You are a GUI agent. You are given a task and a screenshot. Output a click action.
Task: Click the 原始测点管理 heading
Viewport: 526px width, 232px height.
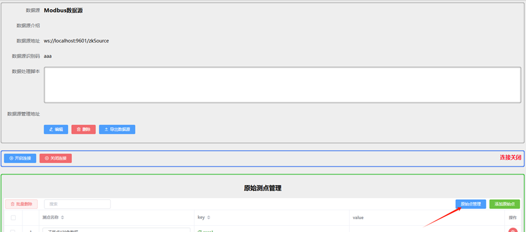[263, 188]
